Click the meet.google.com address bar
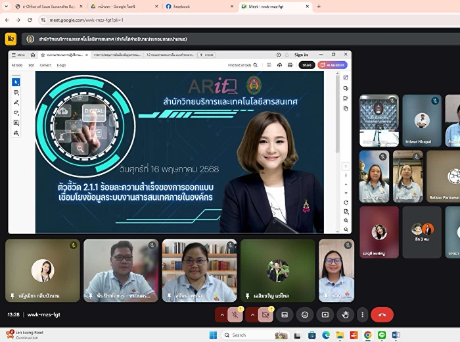Screen dimensions: 460x342 tap(249, 20)
